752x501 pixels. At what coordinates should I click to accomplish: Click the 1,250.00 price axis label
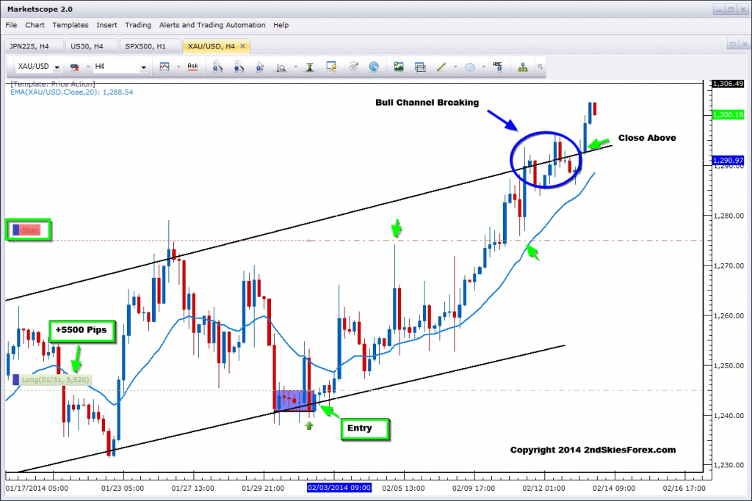(x=728, y=365)
